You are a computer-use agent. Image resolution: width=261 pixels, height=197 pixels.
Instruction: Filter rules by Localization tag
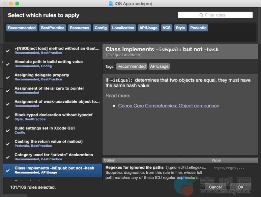pyautogui.click(x=123, y=28)
